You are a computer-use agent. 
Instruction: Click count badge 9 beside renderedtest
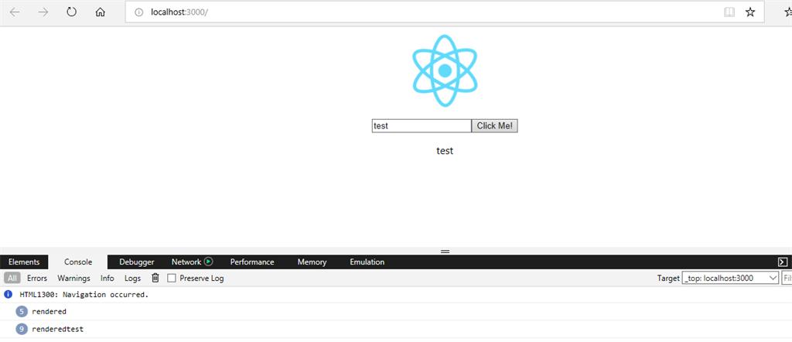(x=21, y=330)
